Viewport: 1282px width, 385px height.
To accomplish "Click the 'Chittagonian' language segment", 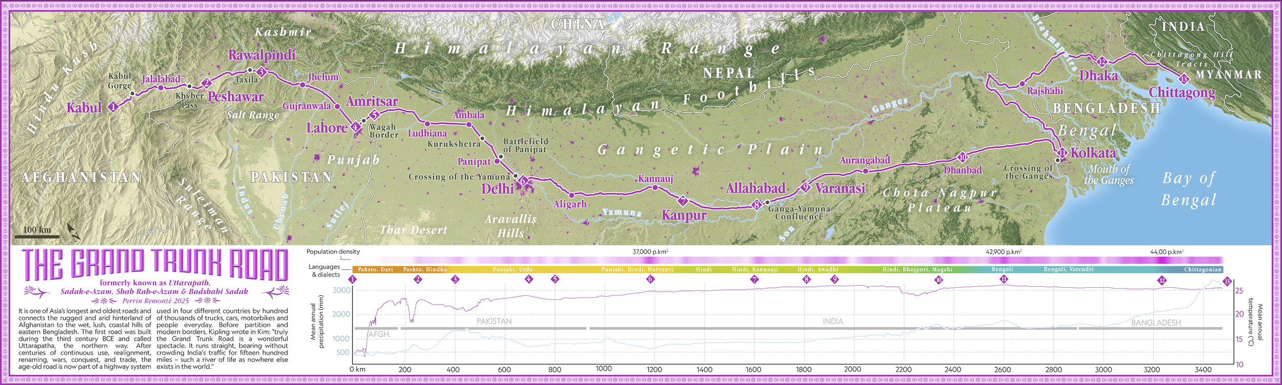I will pyautogui.click(x=1203, y=269).
